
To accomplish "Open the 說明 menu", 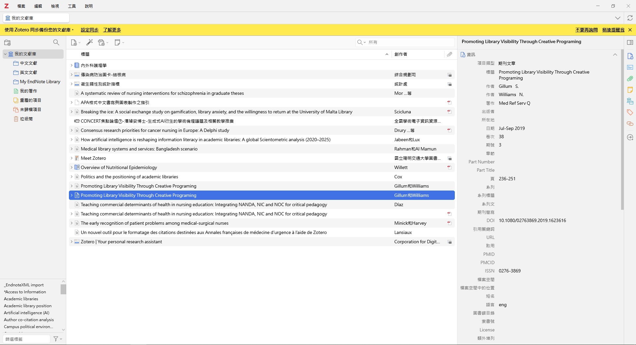I will pos(89,6).
